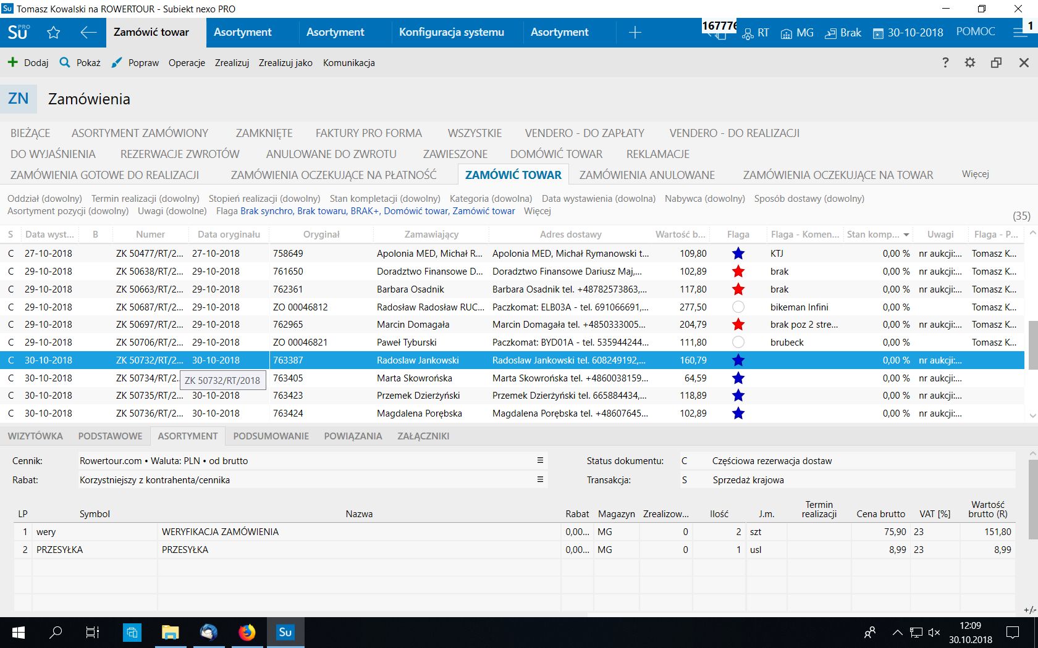
Task: Click the detach window icon
Action: click(996, 62)
